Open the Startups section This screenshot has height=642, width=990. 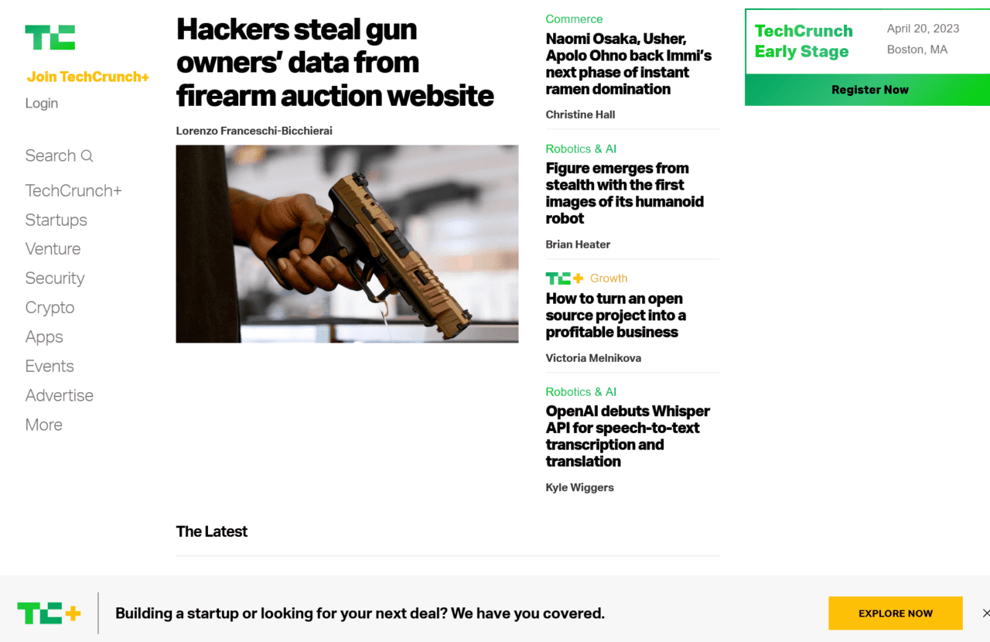click(x=56, y=220)
